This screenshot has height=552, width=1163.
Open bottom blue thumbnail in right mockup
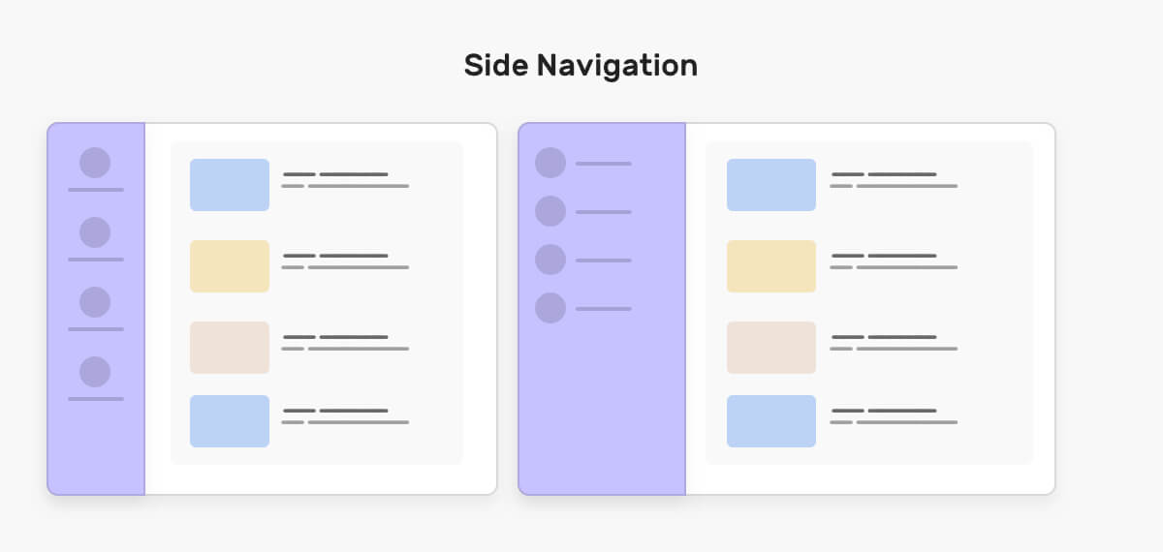click(x=771, y=421)
